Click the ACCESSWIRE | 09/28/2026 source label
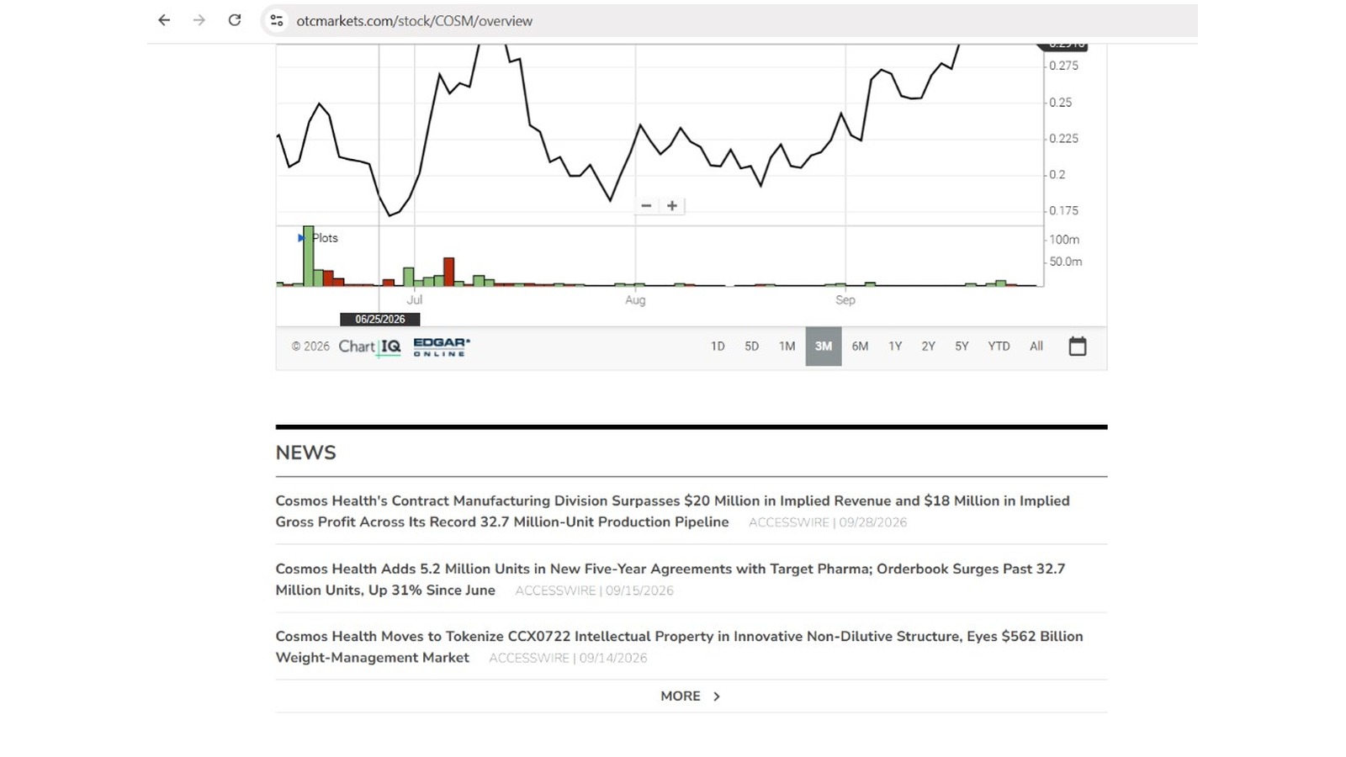Image resolution: width=1346 pixels, height=757 pixels. coord(828,522)
